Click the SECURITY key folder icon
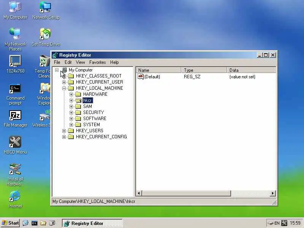 [78, 112]
